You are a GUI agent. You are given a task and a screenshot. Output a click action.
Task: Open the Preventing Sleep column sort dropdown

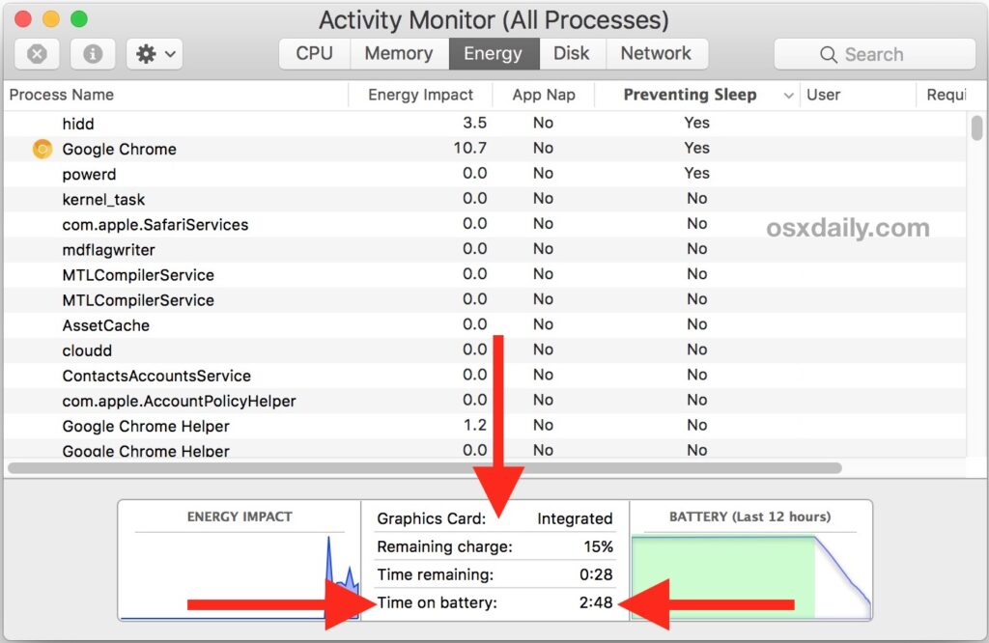click(x=789, y=95)
